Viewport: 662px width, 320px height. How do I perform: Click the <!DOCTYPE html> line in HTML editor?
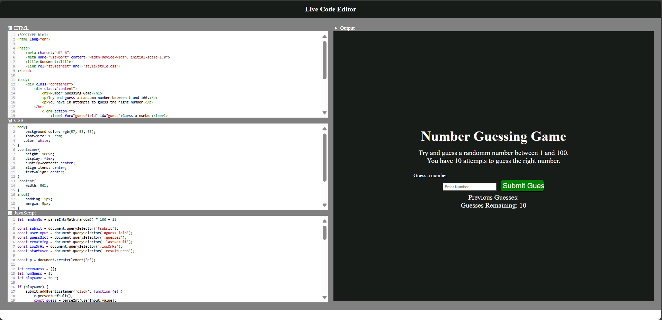click(x=33, y=35)
